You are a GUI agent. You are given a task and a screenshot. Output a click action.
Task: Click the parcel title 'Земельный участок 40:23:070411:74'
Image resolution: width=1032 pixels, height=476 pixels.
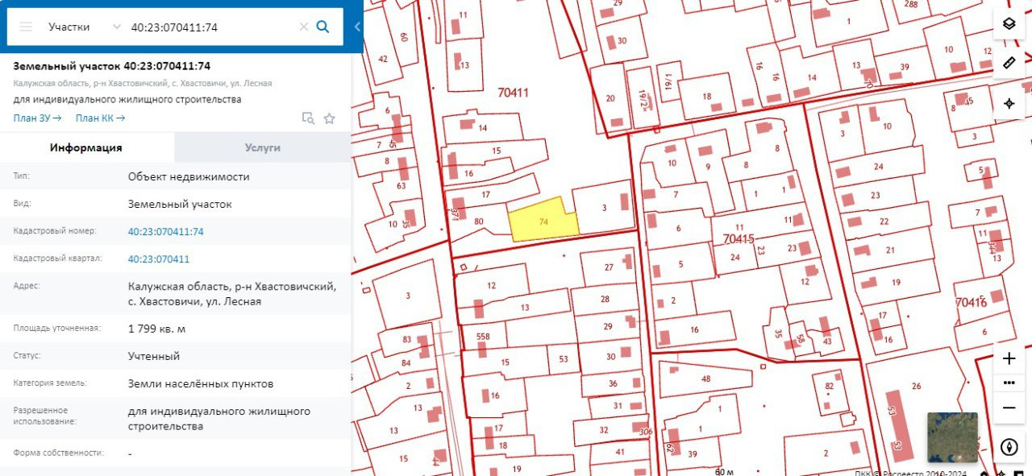112,66
